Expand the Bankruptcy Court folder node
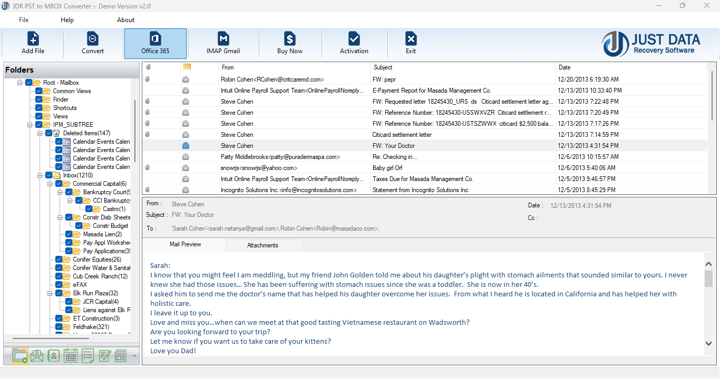 click(x=60, y=192)
